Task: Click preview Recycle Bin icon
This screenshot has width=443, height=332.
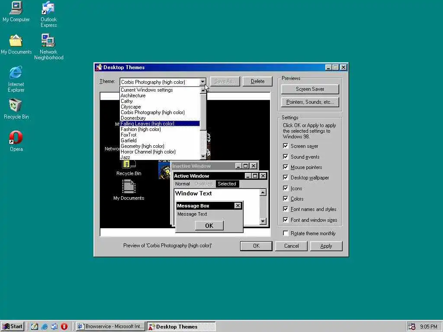Action: (129, 168)
